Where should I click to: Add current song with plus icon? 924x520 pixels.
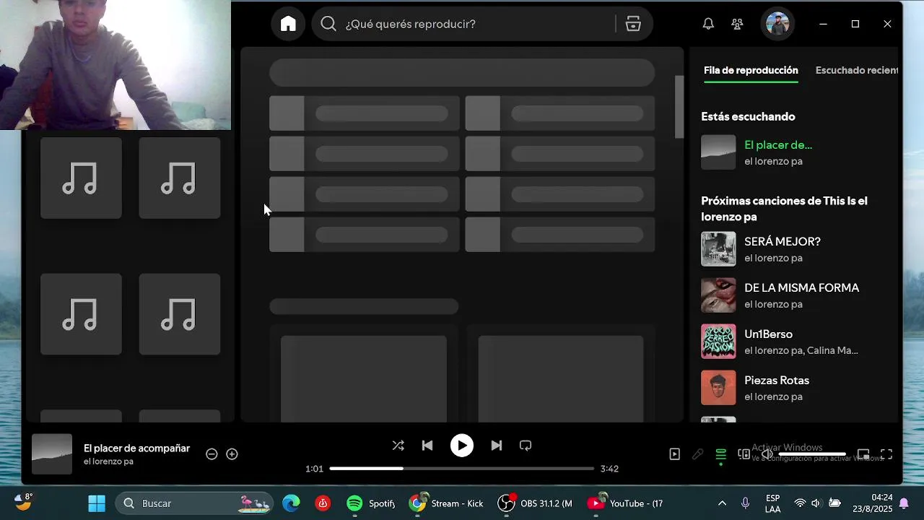pyautogui.click(x=232, y=454)
